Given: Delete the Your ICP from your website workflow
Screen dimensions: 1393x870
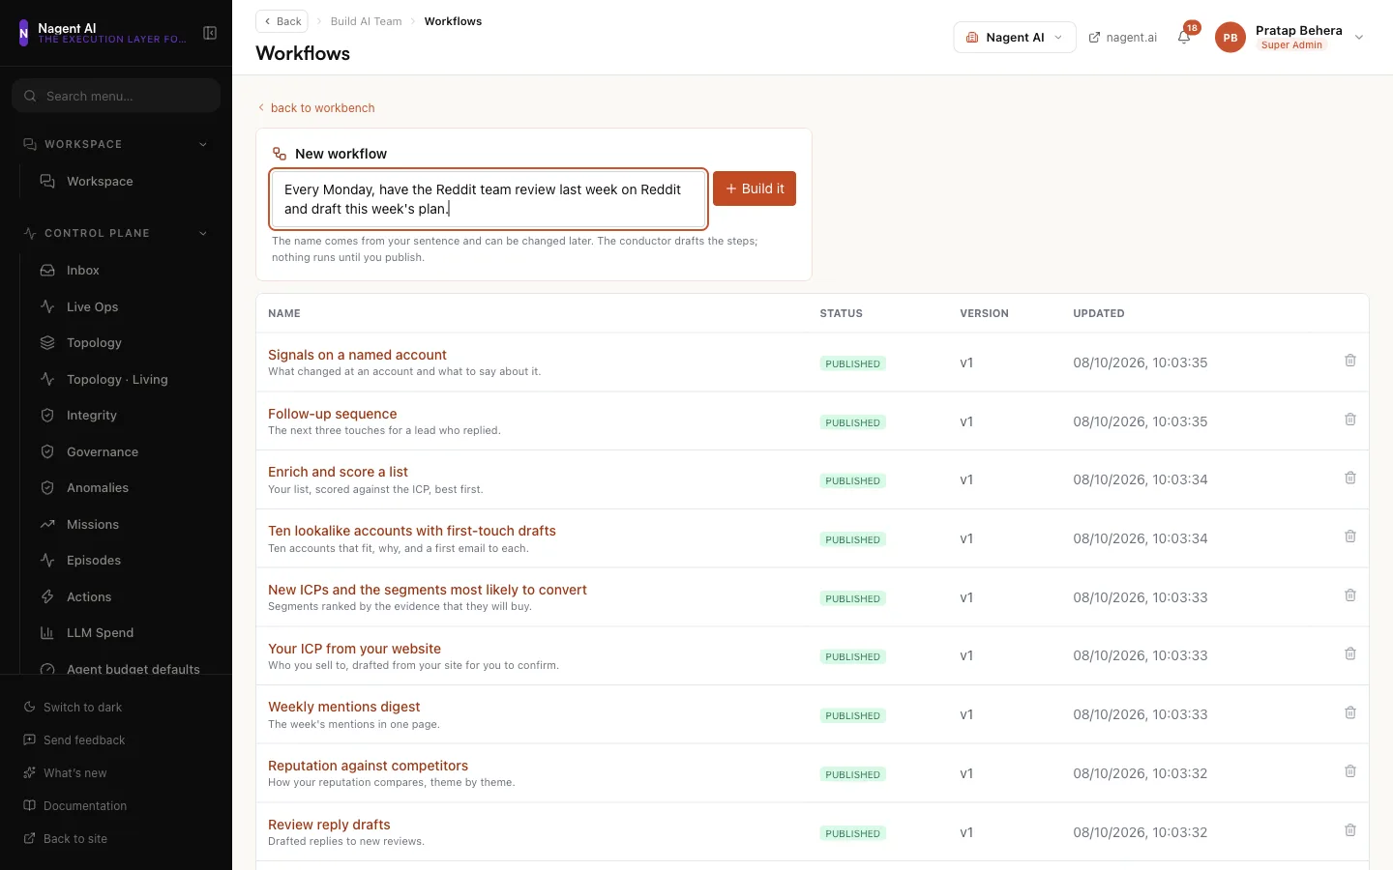Looking at the screenshot, I should (x=1350, y=653).
